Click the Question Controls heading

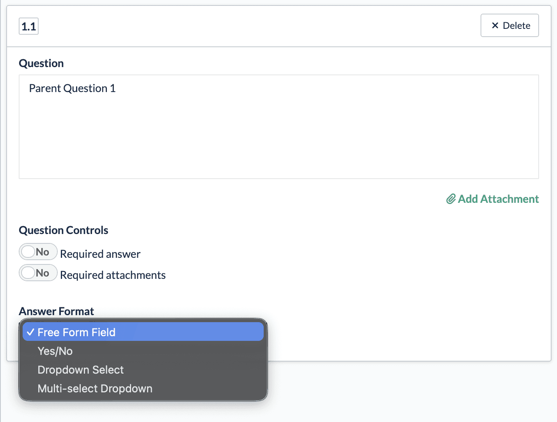pyautogui.click(x=63, y=230)
